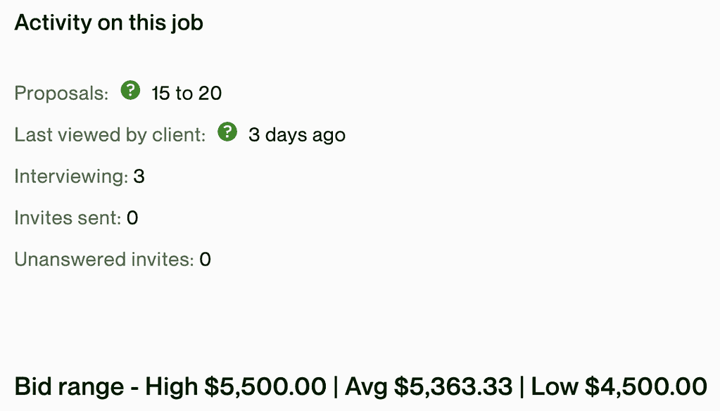Click the Unanswered invites label

point(104,260)
